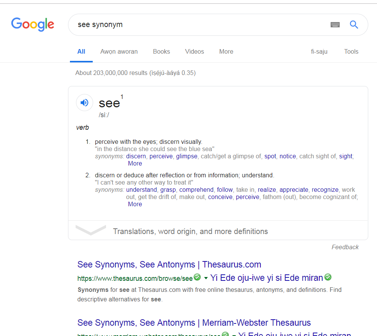Open the More search menu

[x=226, y=51]
